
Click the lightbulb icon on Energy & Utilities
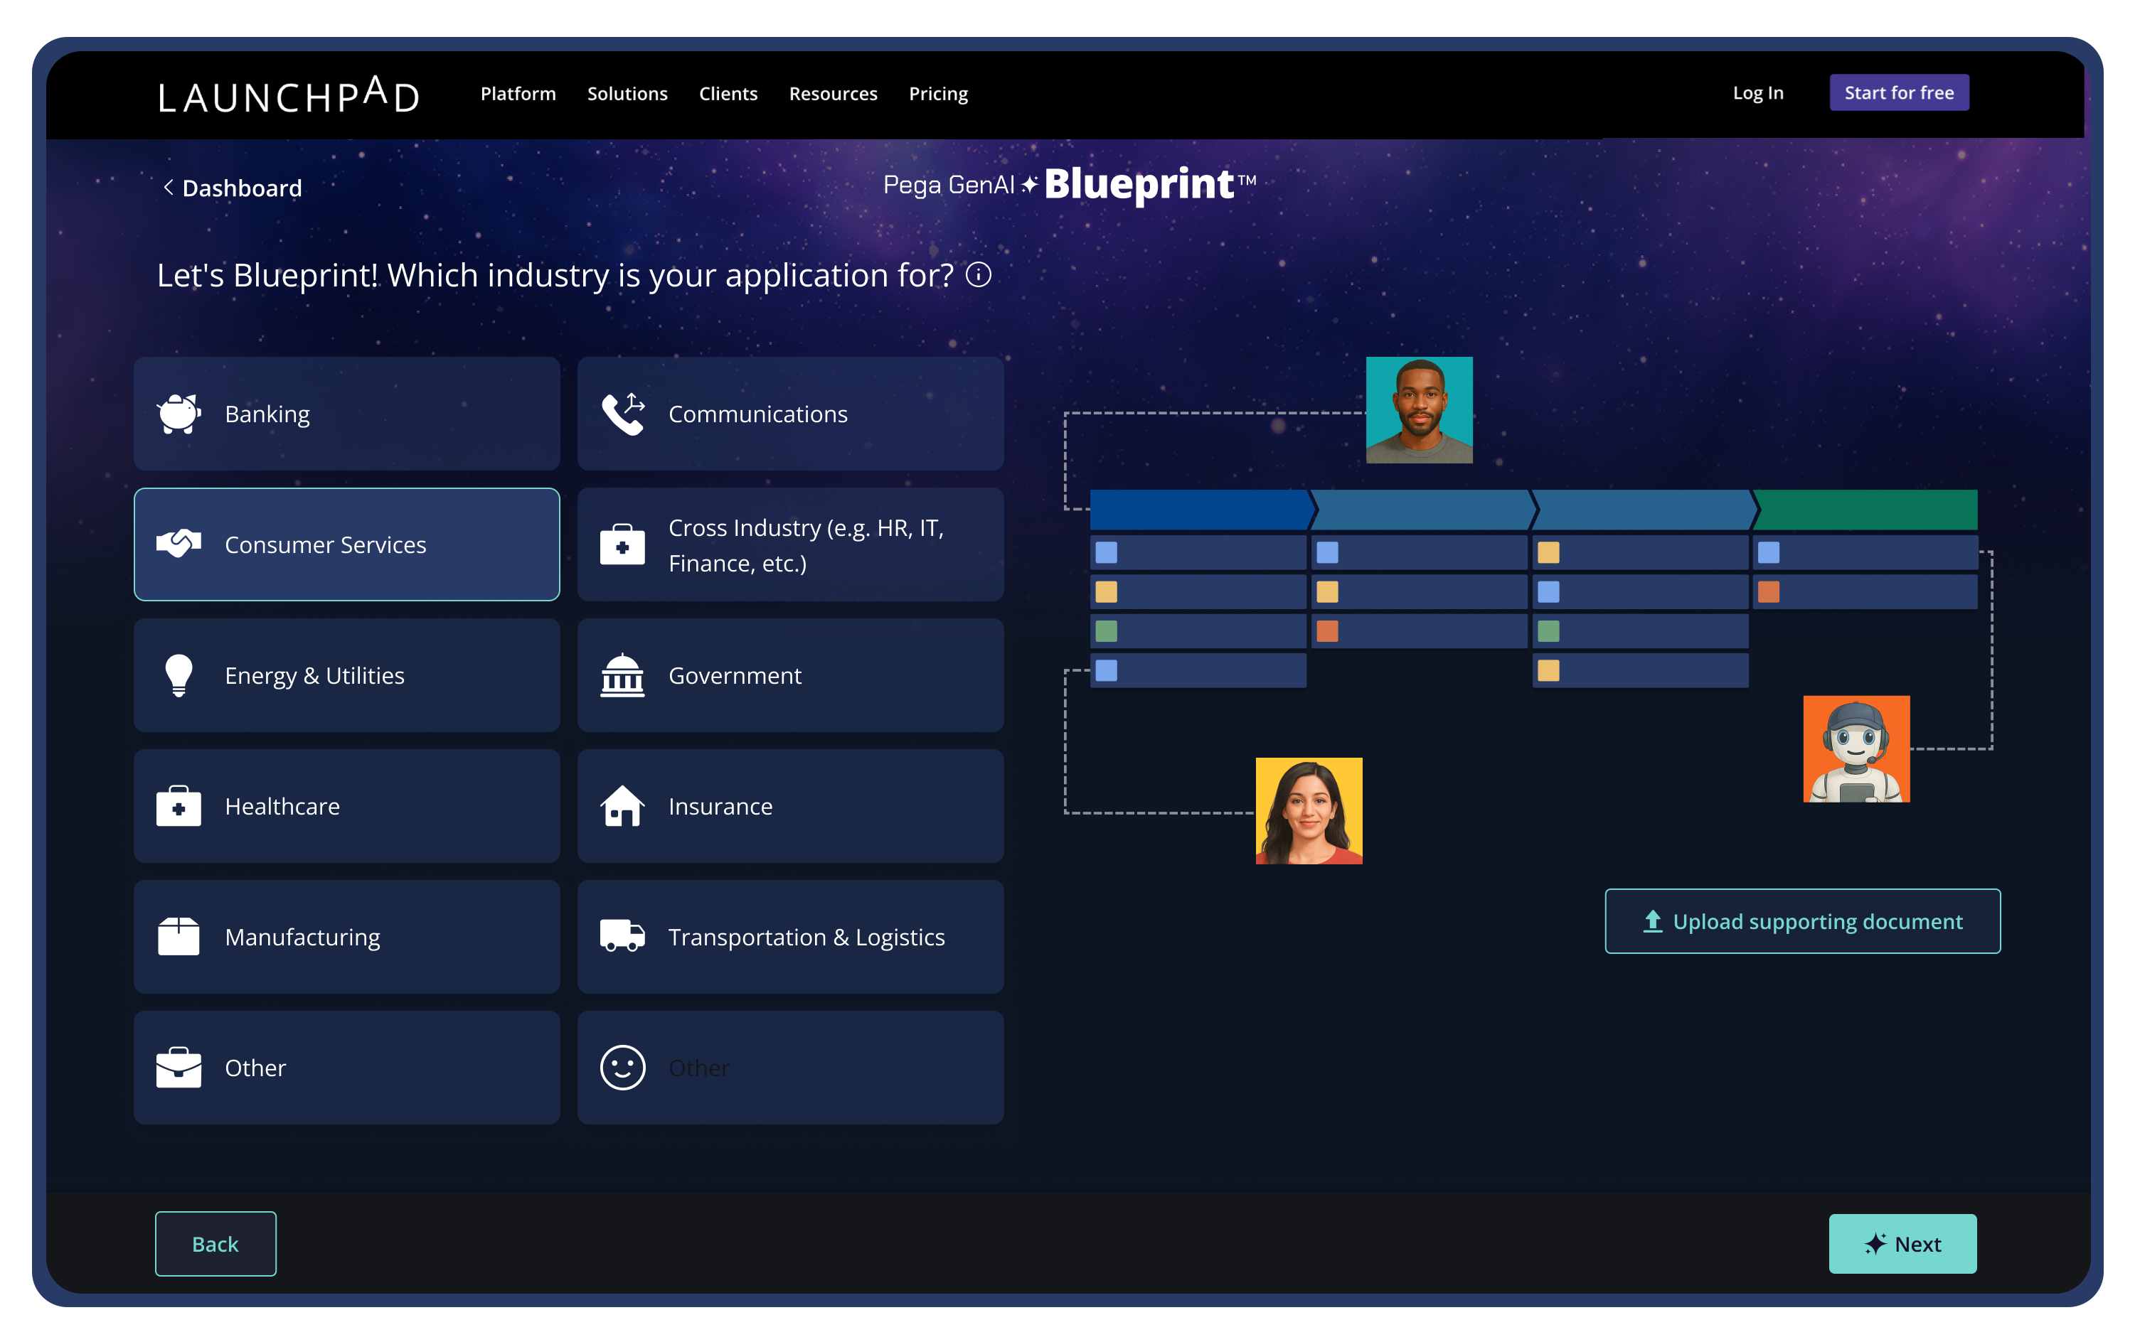pyautogui.click(x=179, y=675)
